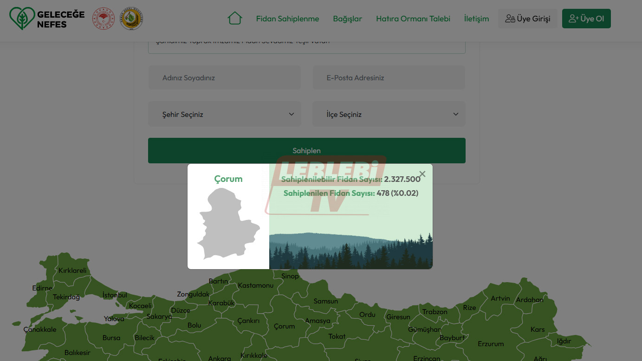Screen dimensions: 642x361
Task: Click the gray Çorum province silhouette
Action: coord(226,225)
